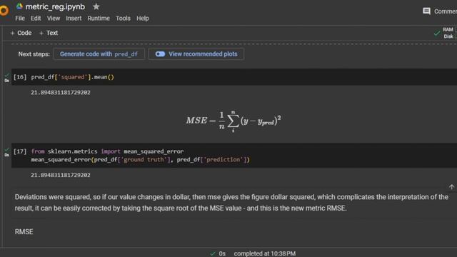Star the metric_reg.ipynb notebook

click(96, 6)
